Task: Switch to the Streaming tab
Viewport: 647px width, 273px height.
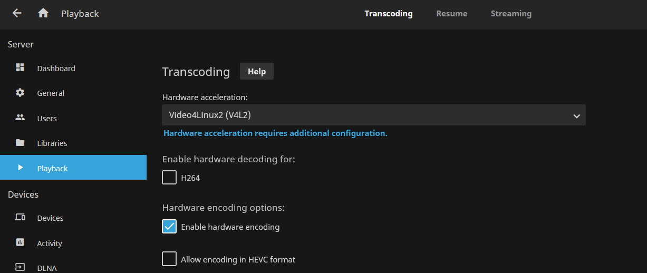Action: click(x=511, y=14)
